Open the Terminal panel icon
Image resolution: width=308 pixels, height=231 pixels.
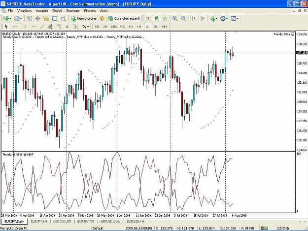click(x=54, y=18)
